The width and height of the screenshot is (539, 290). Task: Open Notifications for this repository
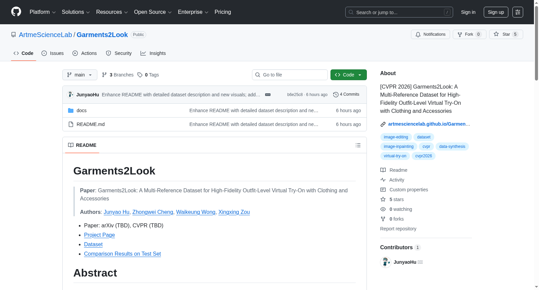431,34
